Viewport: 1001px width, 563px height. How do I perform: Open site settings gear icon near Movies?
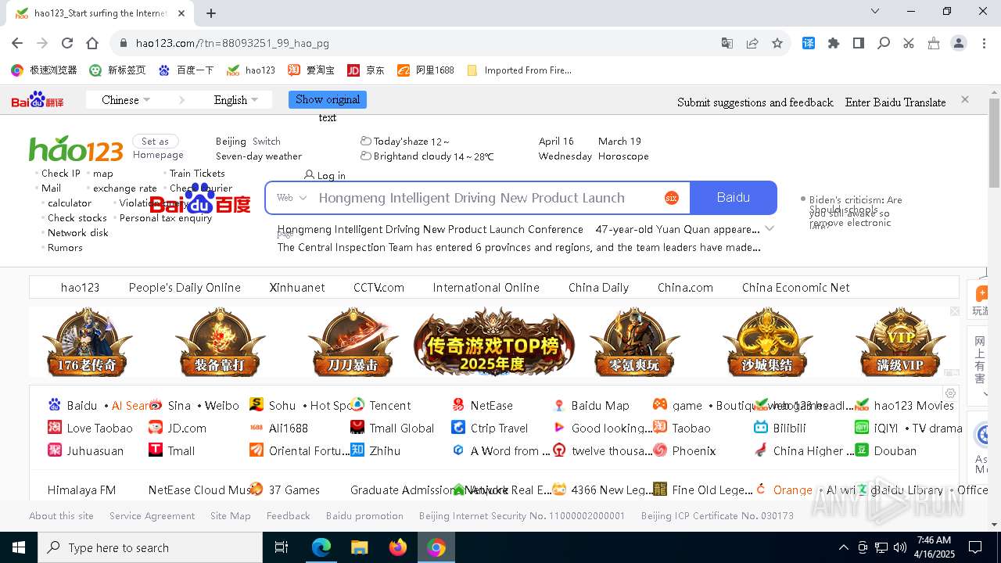[950, 393]
